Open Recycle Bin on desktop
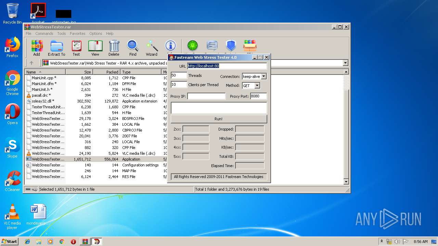Screen dimensions: 438x246 click(12, 14)
